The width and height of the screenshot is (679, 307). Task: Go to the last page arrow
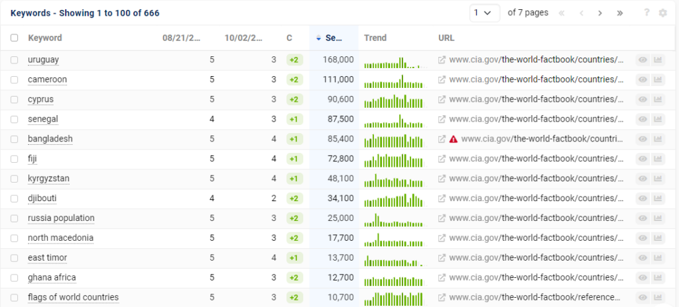[x=619, y=13]
